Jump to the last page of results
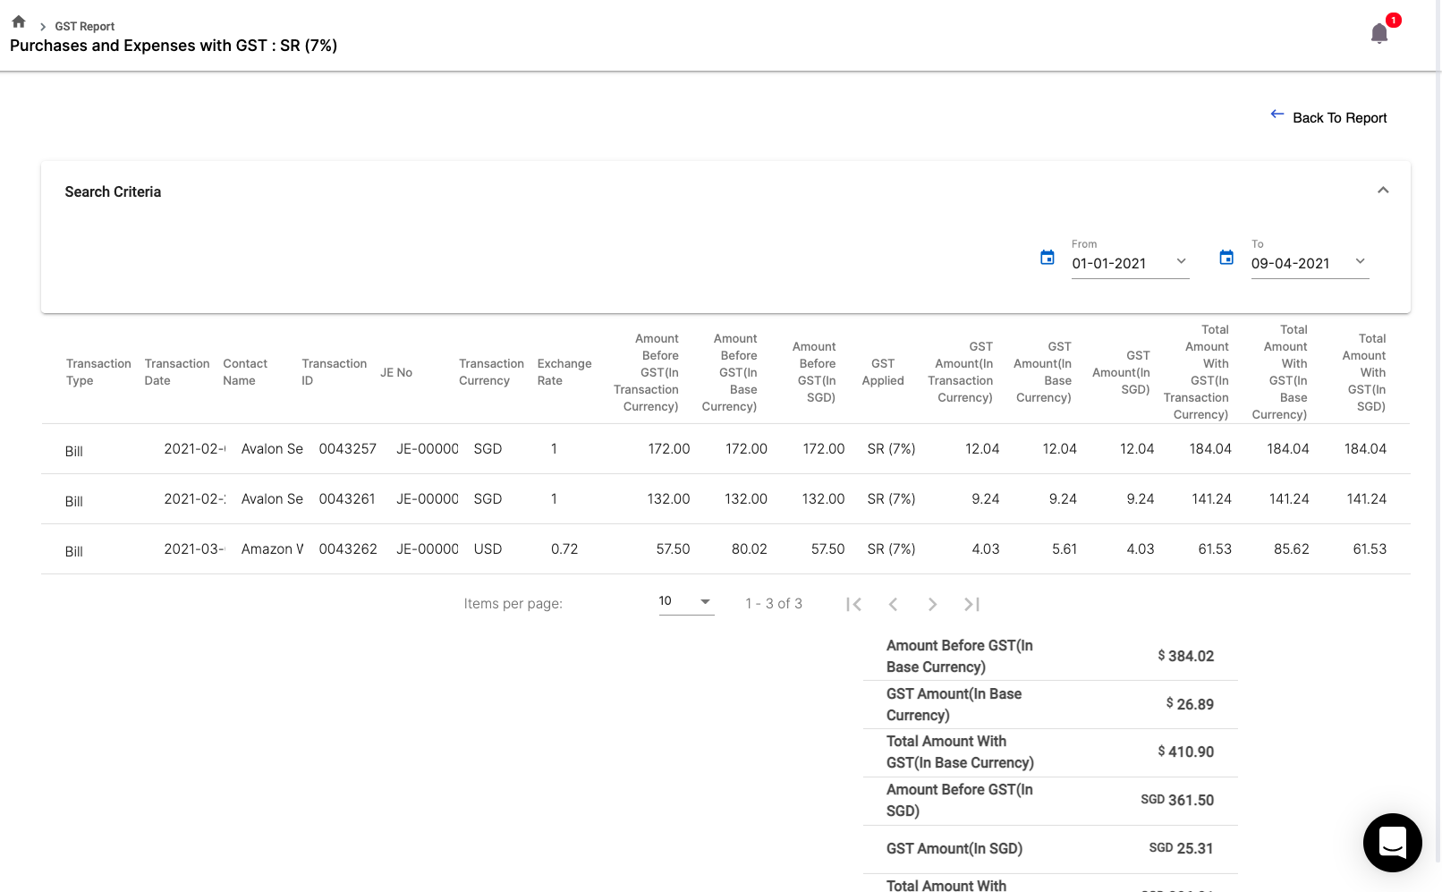Image resolution: width=1442 pixels, height=892 pixels. (x=971, y=604)
